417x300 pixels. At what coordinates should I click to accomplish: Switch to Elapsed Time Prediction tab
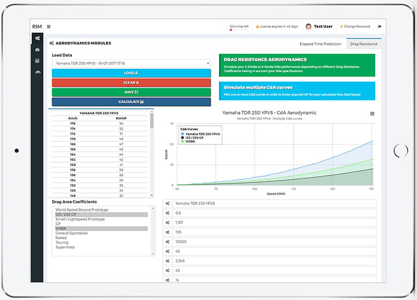[x=320, y=44]
